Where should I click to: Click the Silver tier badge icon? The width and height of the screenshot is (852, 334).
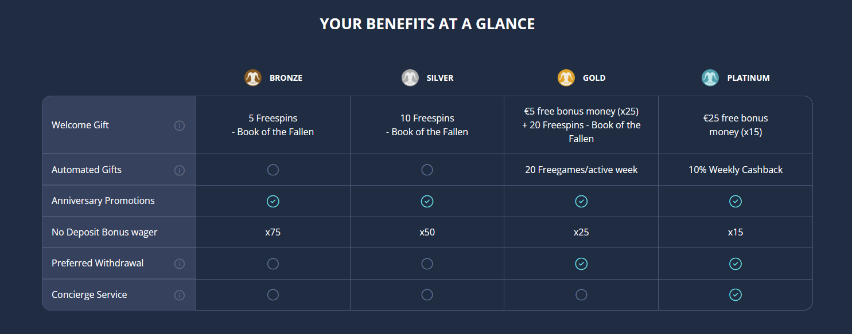[410, 78]
